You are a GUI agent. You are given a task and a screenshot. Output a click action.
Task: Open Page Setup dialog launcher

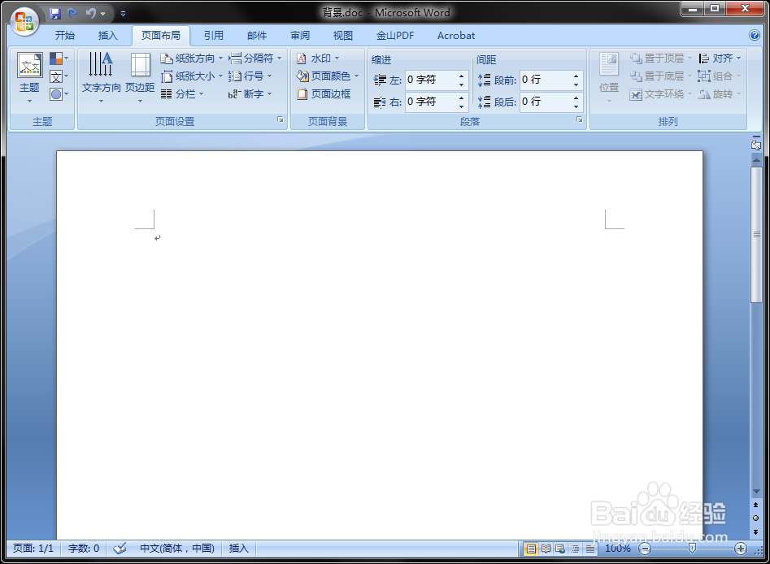tap(280, 119)
